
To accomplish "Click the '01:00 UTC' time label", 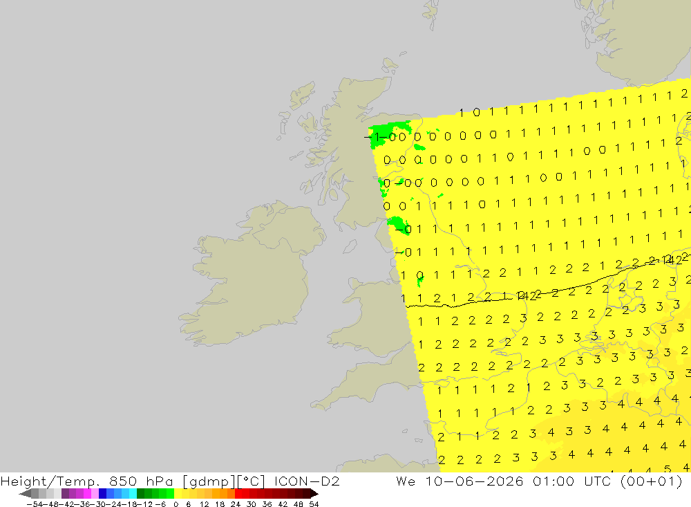I will [571, 481].
